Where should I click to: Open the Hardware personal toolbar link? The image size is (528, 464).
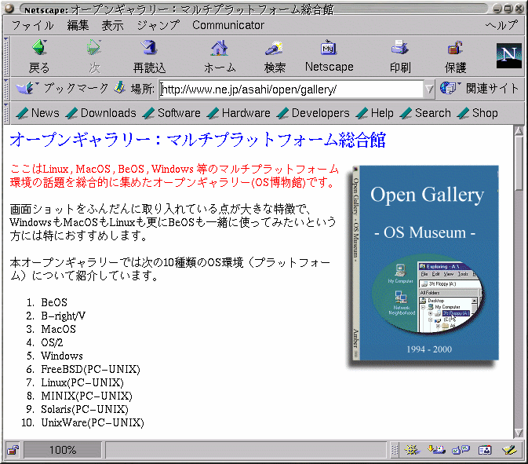[x=239, y=113]
